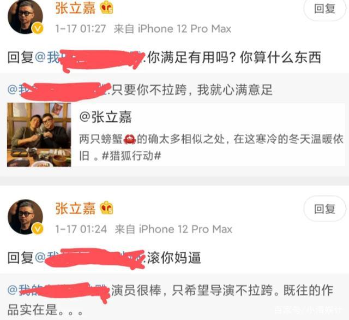Image resolution: width=349 pixels, height=320 pixels.
Task: Open @张立嘉 mention in quoted post
Action: point(105,117)
